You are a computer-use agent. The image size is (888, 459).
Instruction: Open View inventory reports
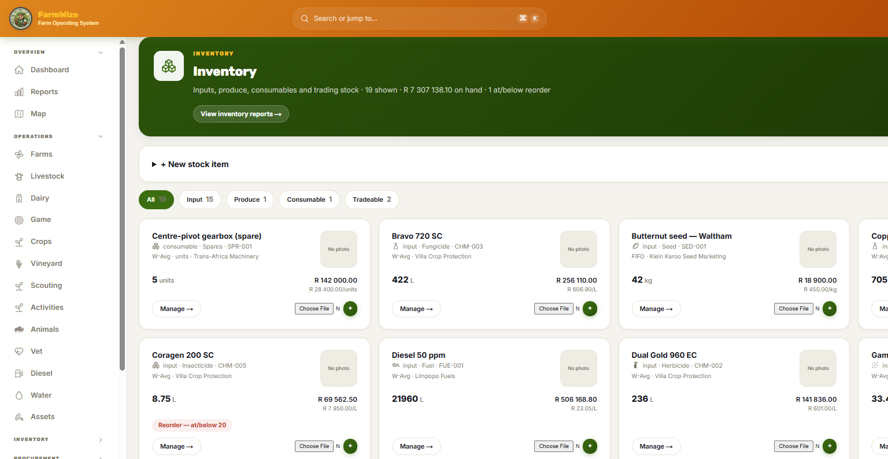pyautogui.click(x=241, y=114)
